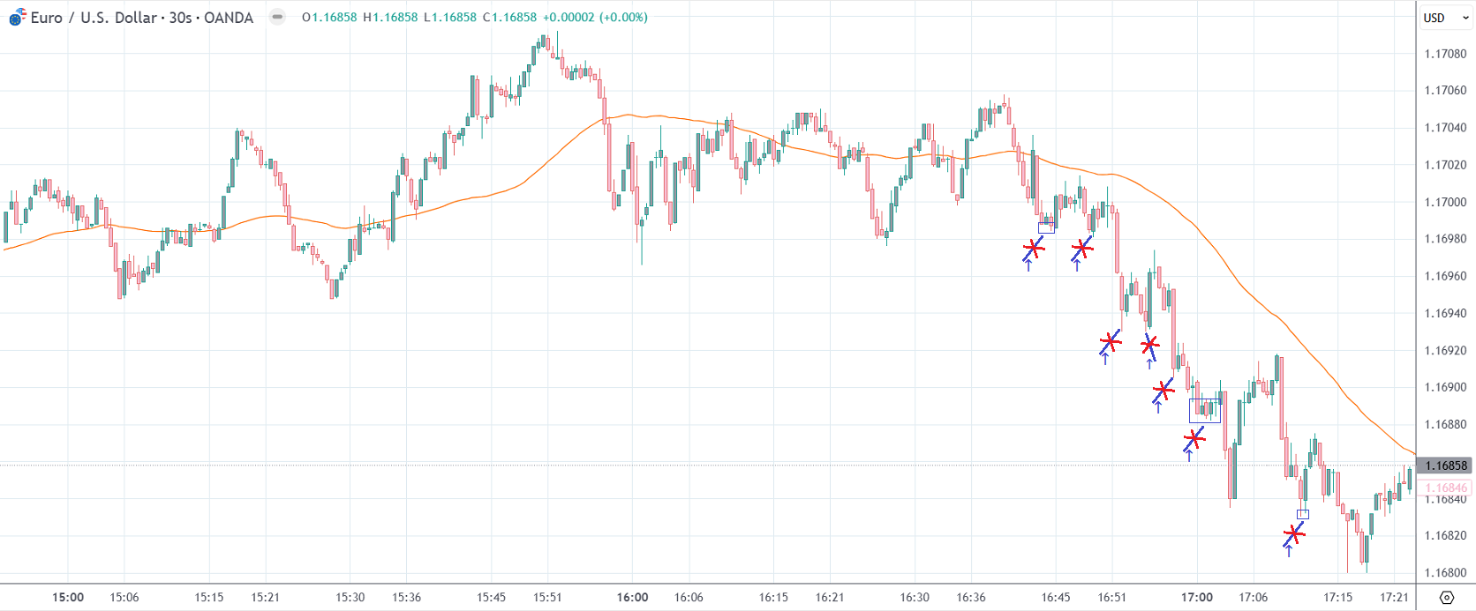The height and width of the screenshot is (611, 1476).
Task: Click the 1.17080 level on price scale
Action: tap(1445, 54)
